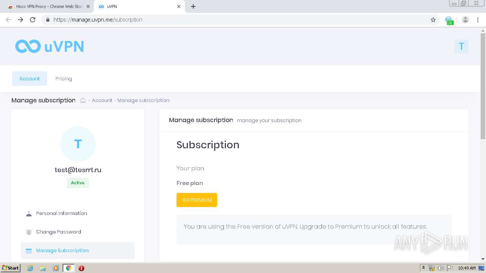The image size is (486, 273).
Task: Select the uVPN browser tab
Action: click(x=139, y=6)
